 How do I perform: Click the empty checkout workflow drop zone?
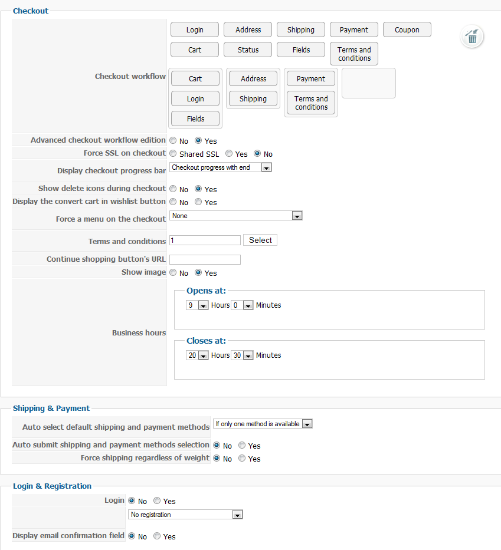click(x=369, y=83)
